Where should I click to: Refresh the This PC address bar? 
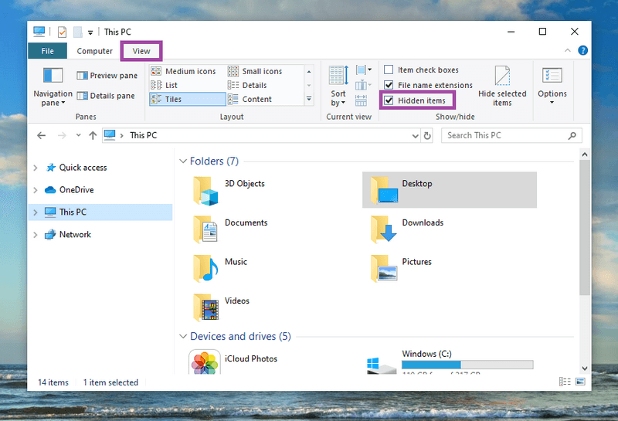pos(427,136)
